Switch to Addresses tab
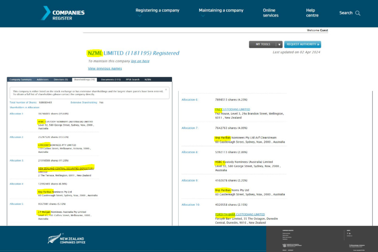This screenshot has height=252, width=378. point(42,79)
